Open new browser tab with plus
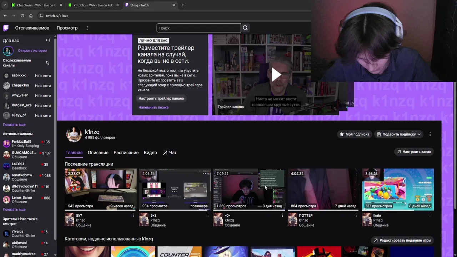This screenshot has width=457, height=257. (x=183, y=5)
